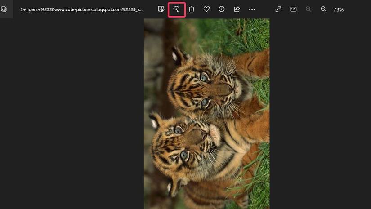This screenshot has width=371, height=209.
Task: Click the 2+tigers file name title
Action: (81, 9)
